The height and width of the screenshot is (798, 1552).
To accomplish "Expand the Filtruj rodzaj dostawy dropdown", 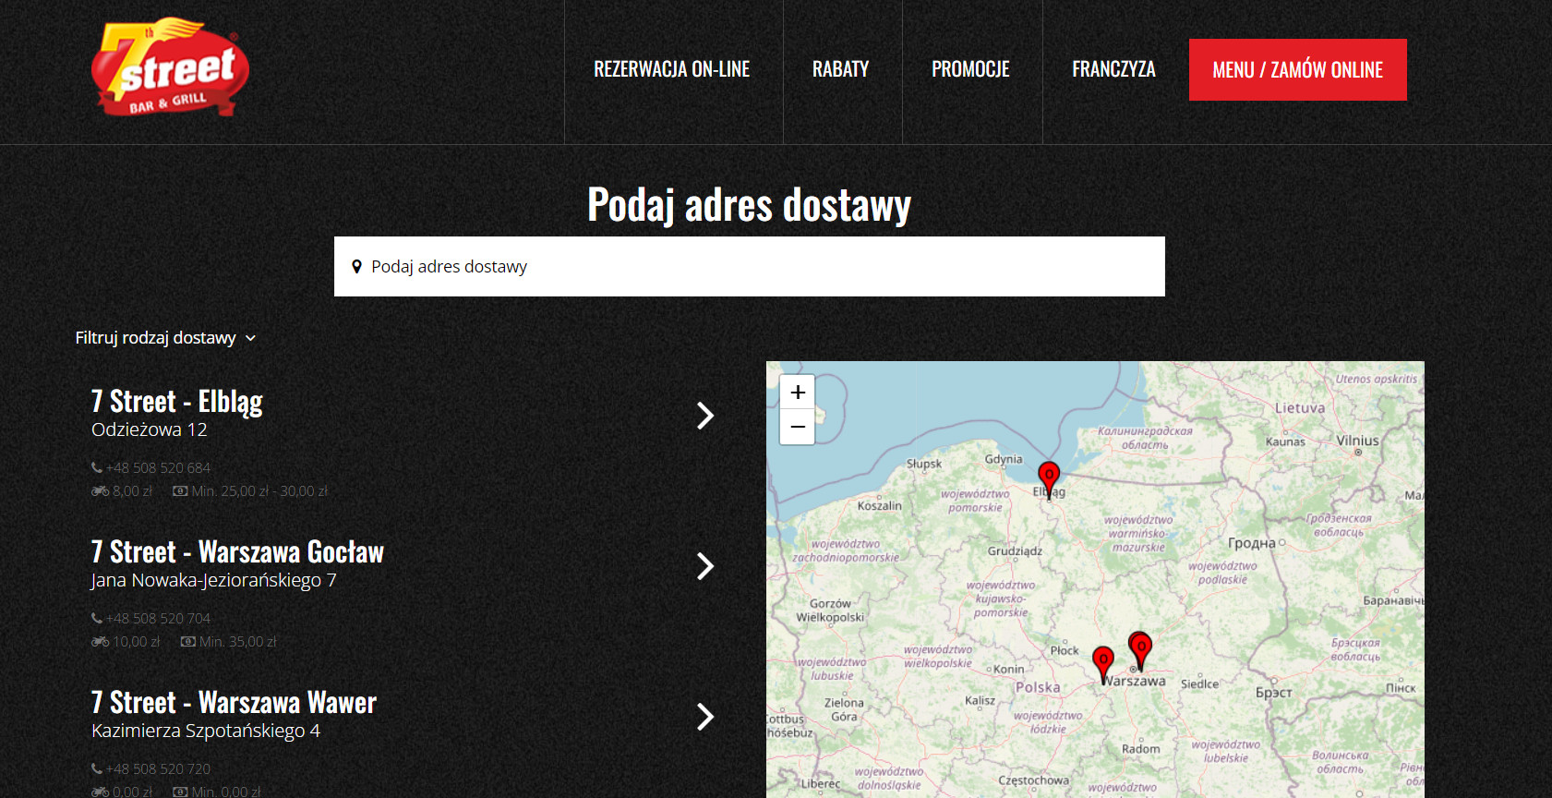I will (165, 338).
